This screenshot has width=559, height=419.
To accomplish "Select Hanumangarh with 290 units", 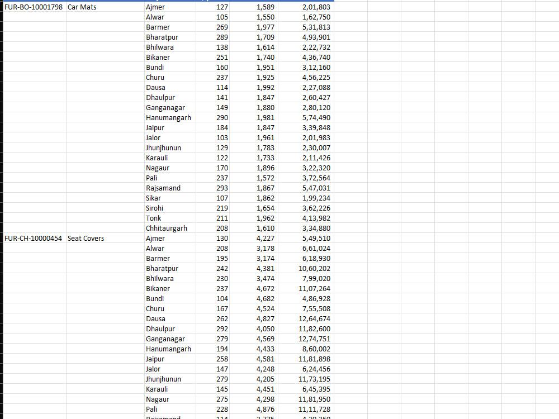I will point(170,117).
